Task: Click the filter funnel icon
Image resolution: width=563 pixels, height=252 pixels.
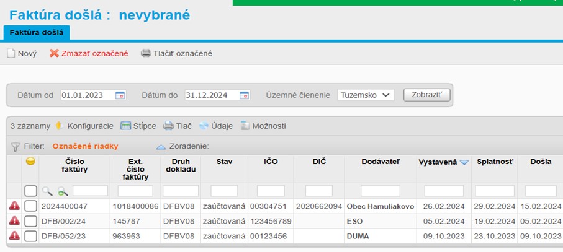Action: (15, 146)
